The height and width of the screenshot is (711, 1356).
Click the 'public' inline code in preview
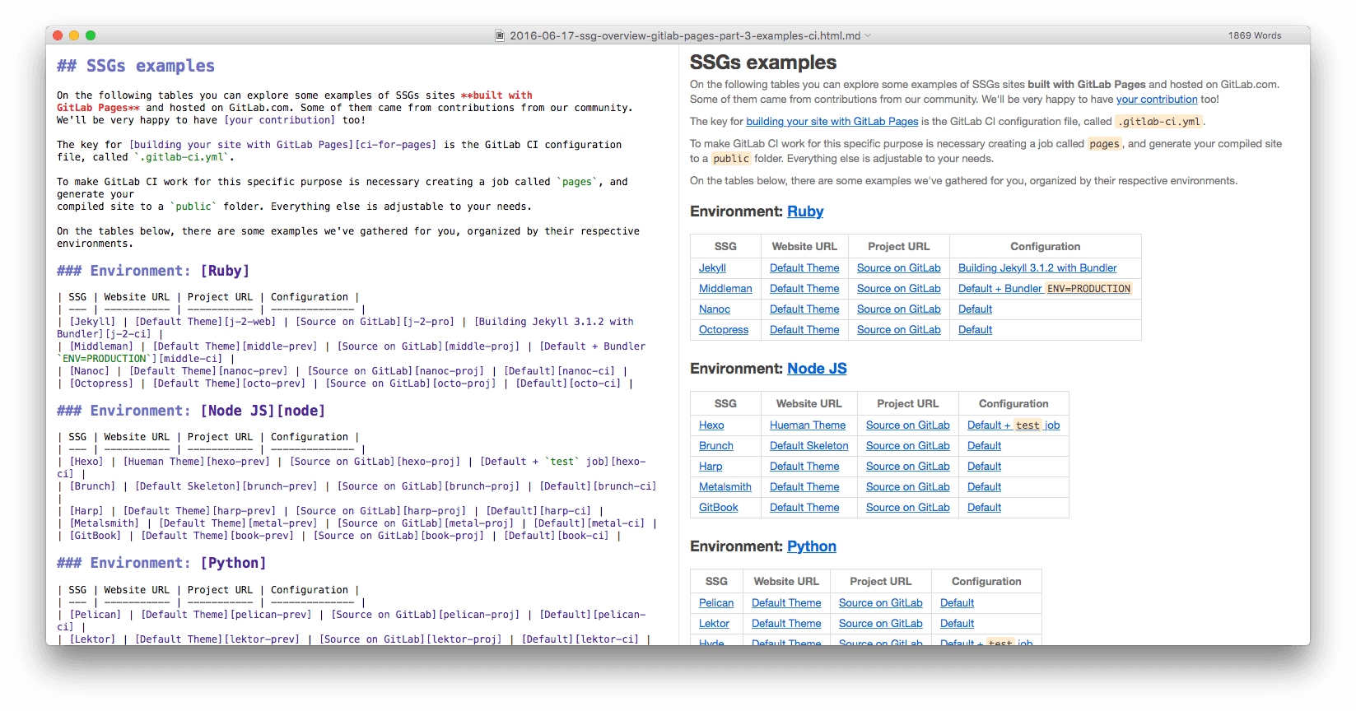pos(731,158)
